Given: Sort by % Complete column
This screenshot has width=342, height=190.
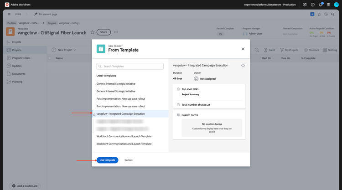Looking at the screenshot, I should coord(308,58).
